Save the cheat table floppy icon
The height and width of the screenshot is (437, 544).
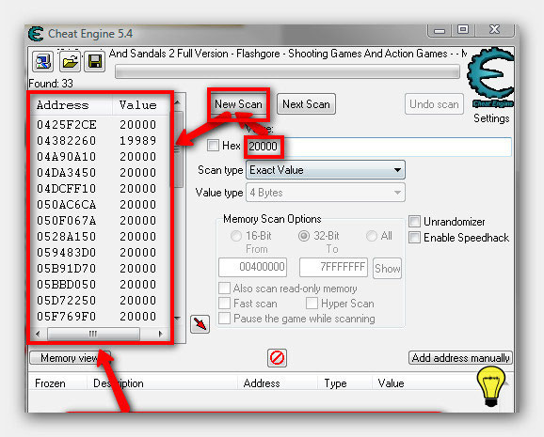tap(95, 62)
